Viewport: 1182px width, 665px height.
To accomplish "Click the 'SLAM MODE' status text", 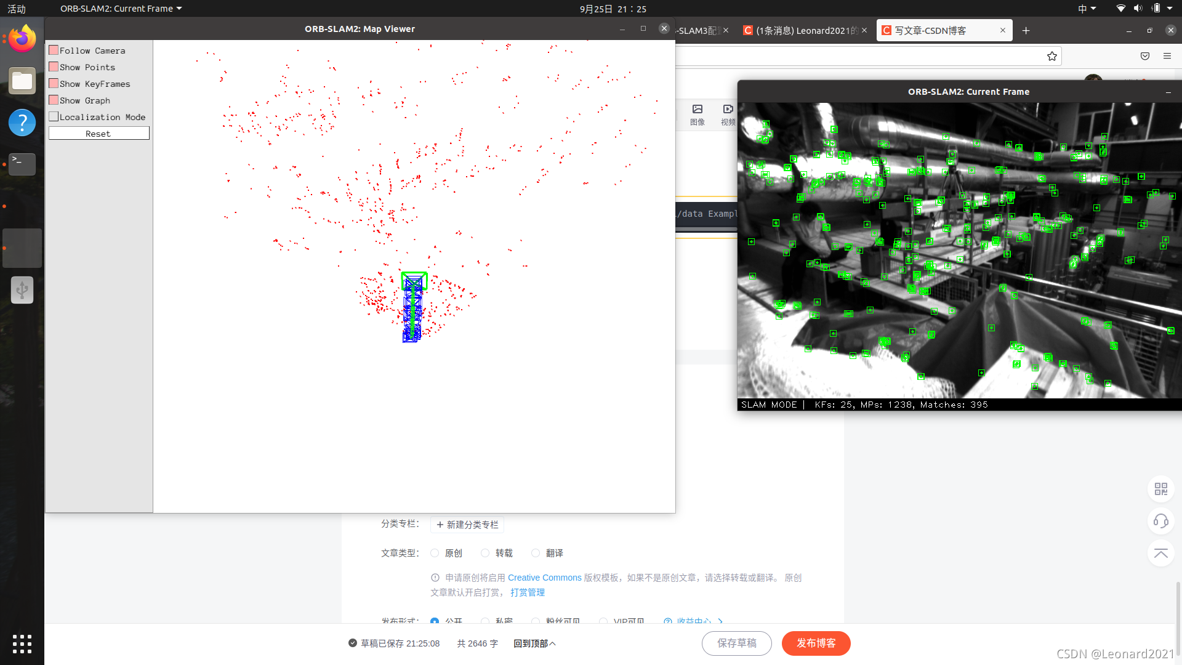I will click(x=769, y=405).
